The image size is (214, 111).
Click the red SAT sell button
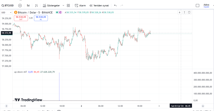(21, 18)
